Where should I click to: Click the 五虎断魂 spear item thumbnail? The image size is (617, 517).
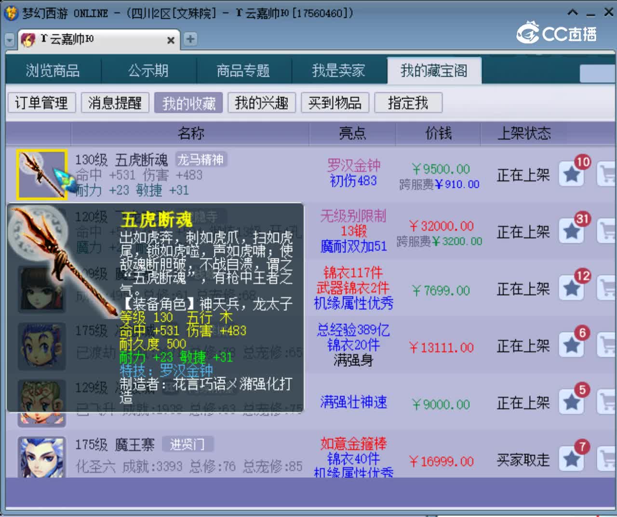42,174
